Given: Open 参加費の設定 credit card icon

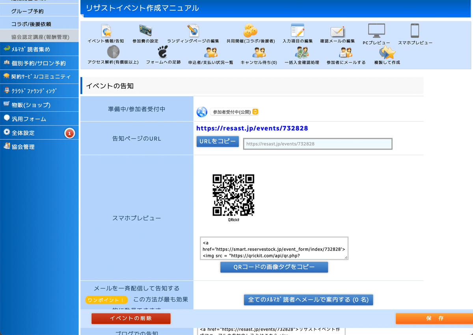Looking at the screenshot, I should coord(145,30).
